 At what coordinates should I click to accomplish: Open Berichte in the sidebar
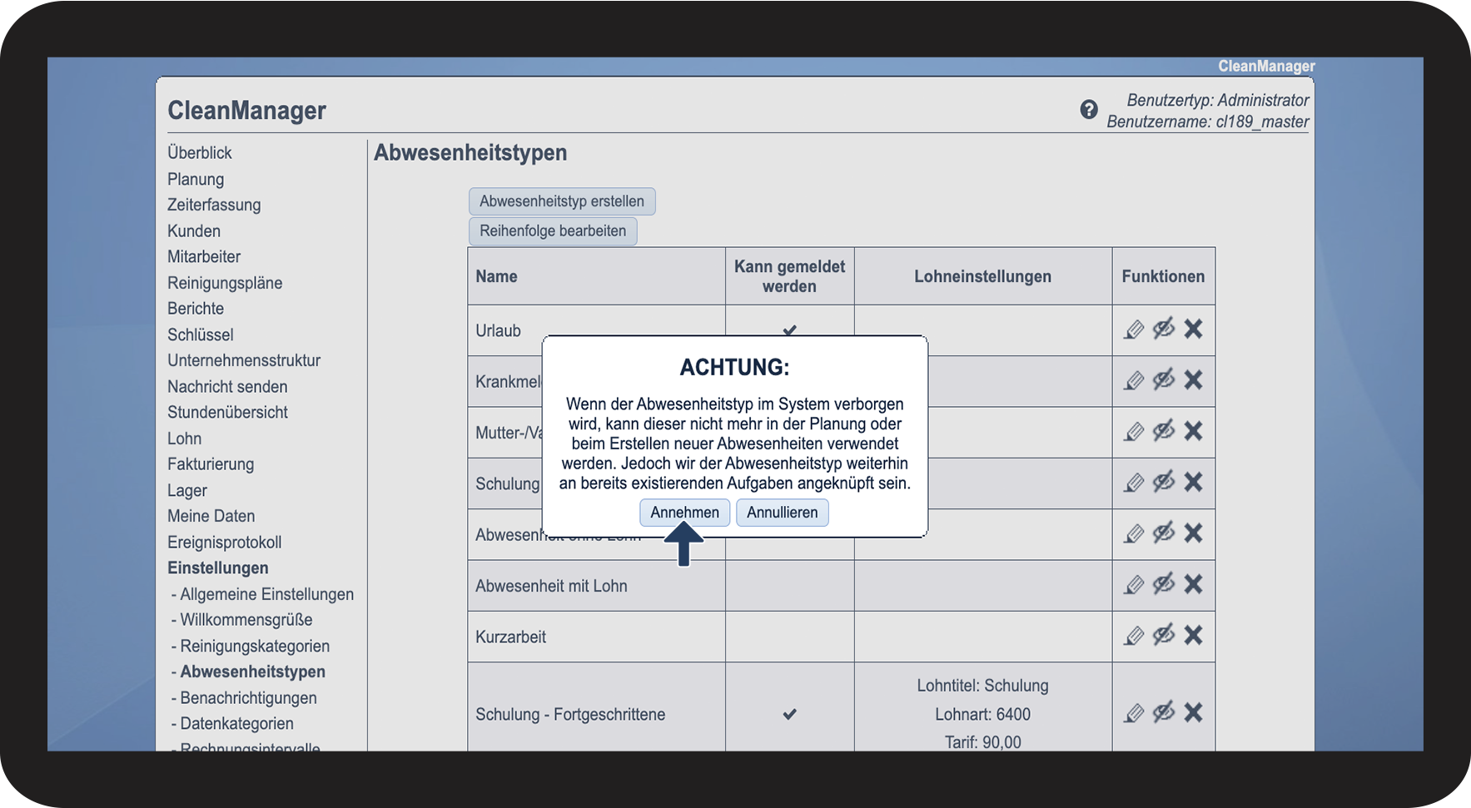pos(196,309)
